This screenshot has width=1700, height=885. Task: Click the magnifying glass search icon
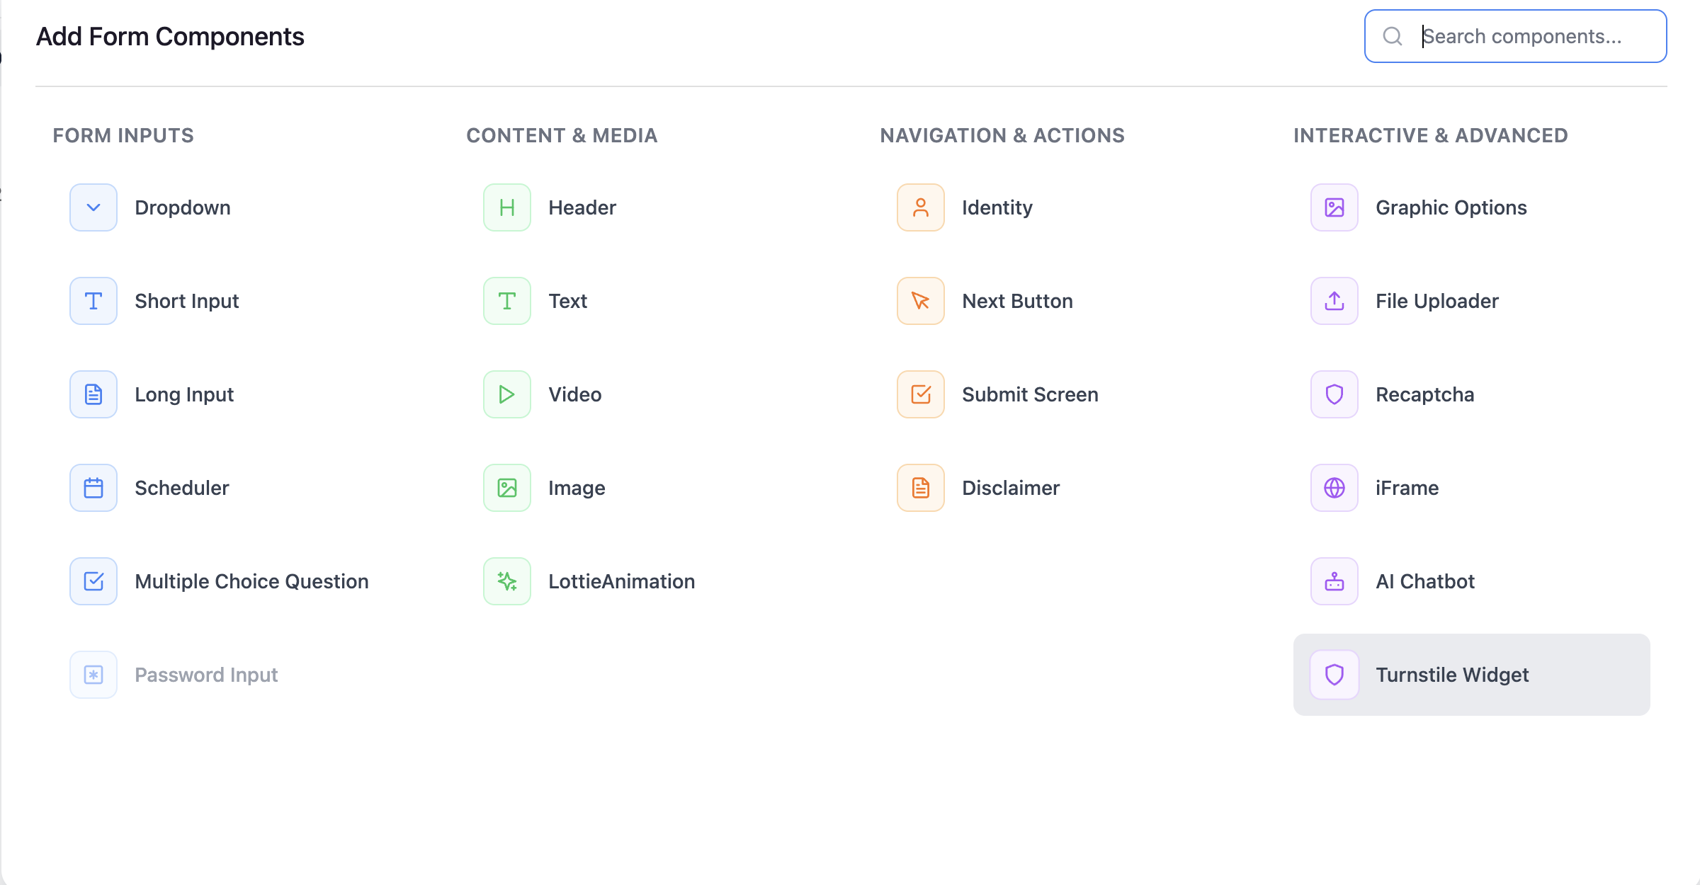pyautogui.click(x=1393, y=35)
